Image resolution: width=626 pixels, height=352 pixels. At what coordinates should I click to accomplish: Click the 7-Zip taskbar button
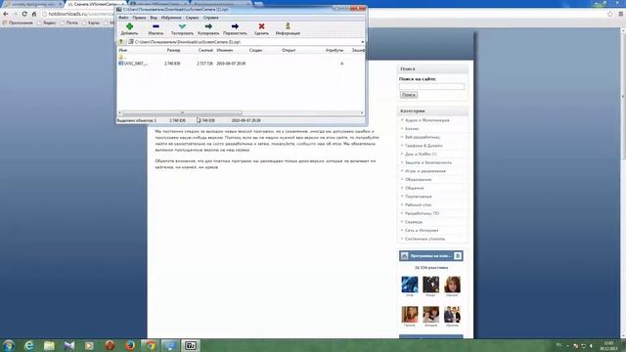[x=191, y=345]
